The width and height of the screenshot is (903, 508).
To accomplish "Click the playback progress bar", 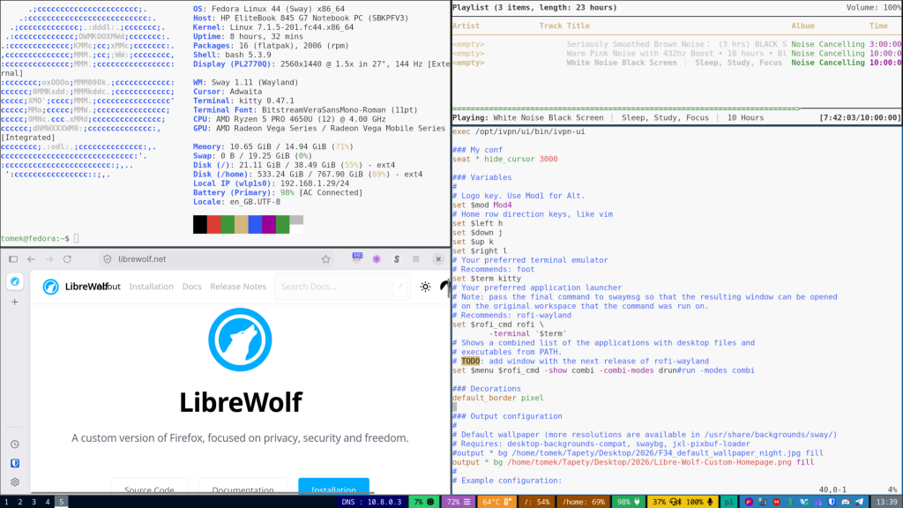I will point(676,108).
